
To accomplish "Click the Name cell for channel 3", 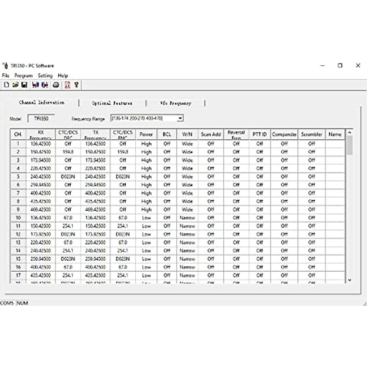I will [335, 160].
